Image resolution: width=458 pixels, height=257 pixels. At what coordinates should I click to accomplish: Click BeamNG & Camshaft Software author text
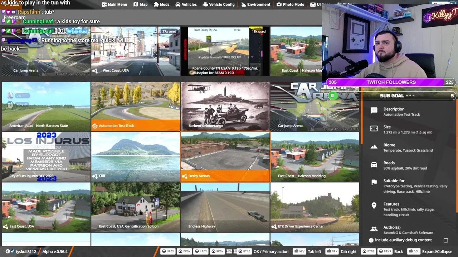408,233
